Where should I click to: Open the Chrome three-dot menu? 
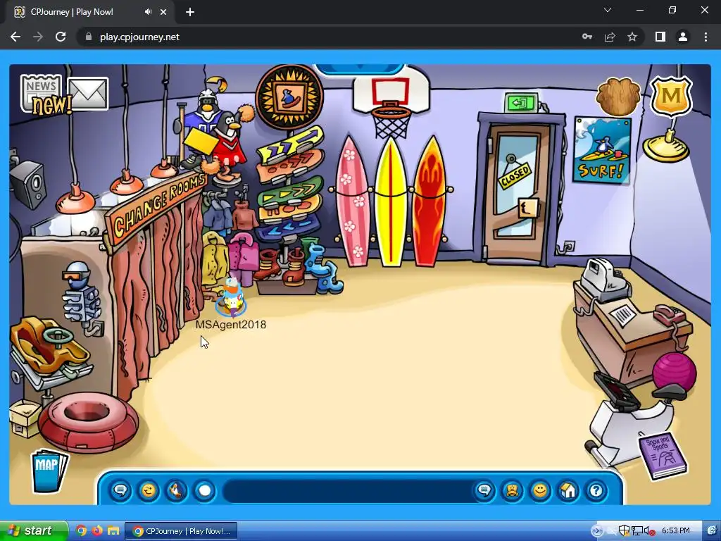[706, 37]
